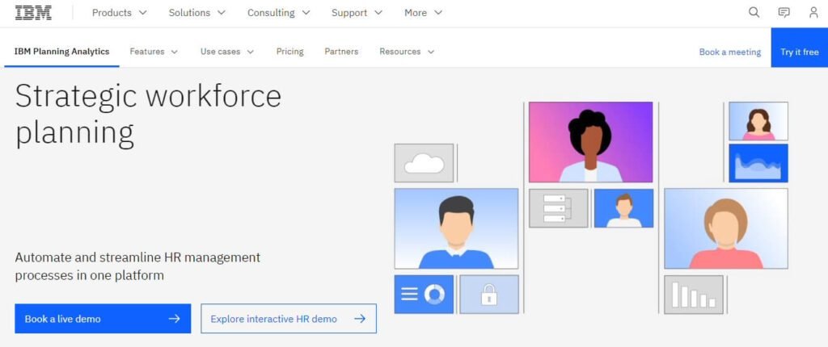
Task: Click the cloud icon tile
Action: pyautogui.click(x=424, y=163)
